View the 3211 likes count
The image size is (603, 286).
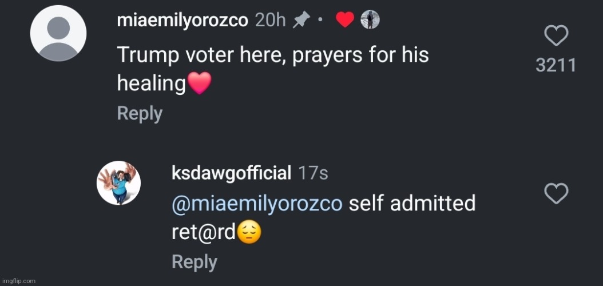tap(556, 65)
